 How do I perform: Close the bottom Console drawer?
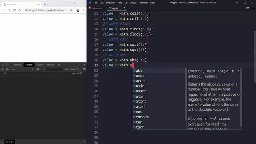(x=84, y=142)
